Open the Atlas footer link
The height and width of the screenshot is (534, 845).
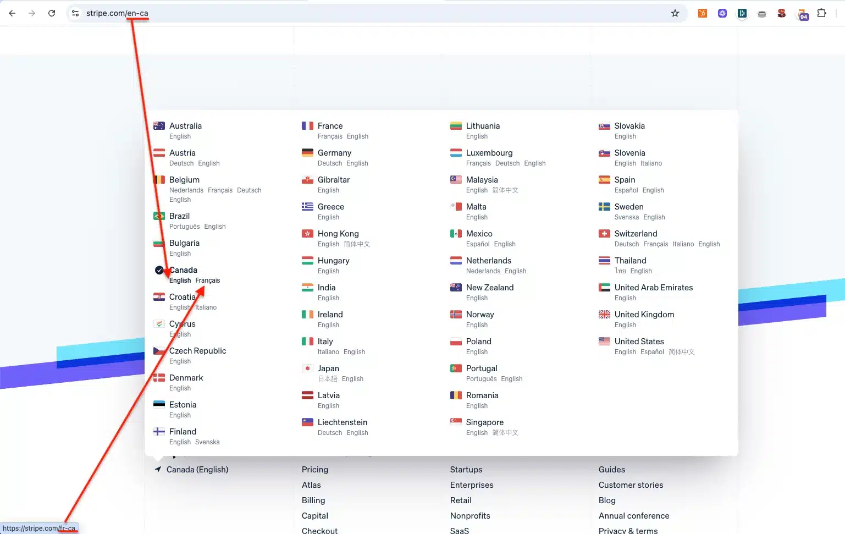[311, 485]
